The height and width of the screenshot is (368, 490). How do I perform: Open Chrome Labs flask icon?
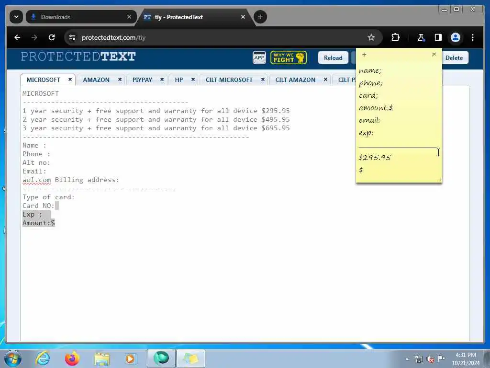[x=421, y=37]
